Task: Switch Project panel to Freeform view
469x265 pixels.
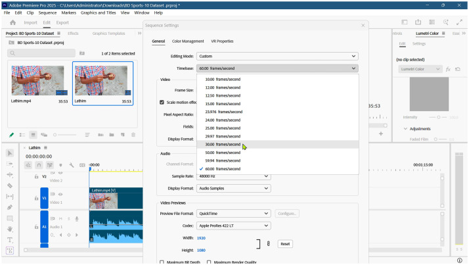Action: [44, 135]
